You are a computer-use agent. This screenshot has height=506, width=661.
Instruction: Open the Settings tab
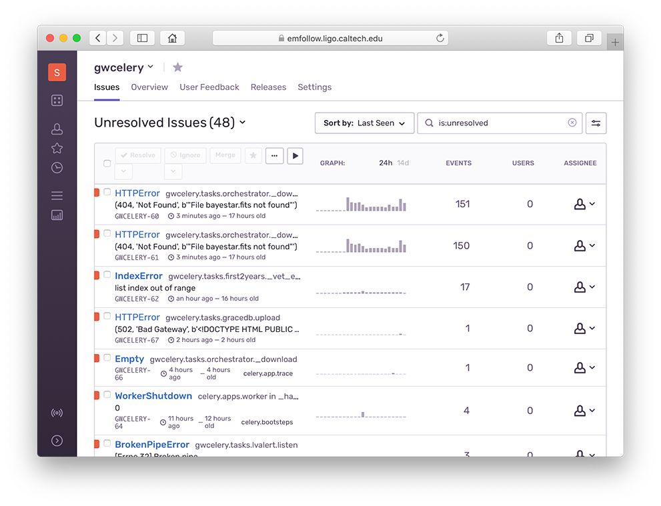pos(314,87)
